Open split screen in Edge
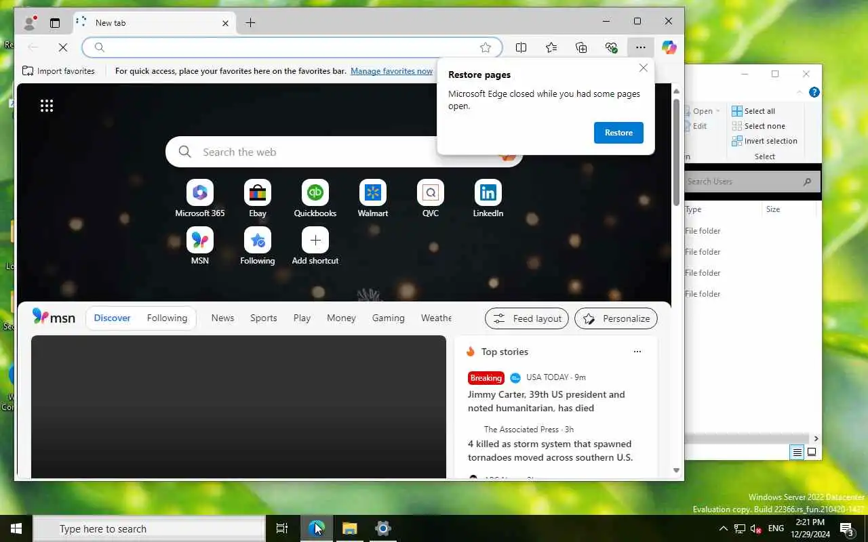The width and height of the screenshot is (868, 542). pos(521,47)
